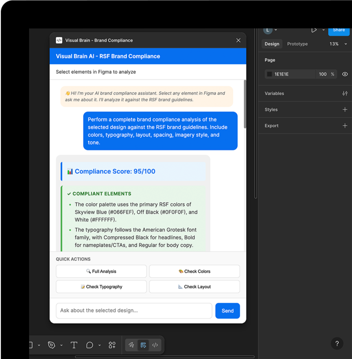Click the Export section label
Viewport: 352px width, 359px height.
[x=271, y=125]
